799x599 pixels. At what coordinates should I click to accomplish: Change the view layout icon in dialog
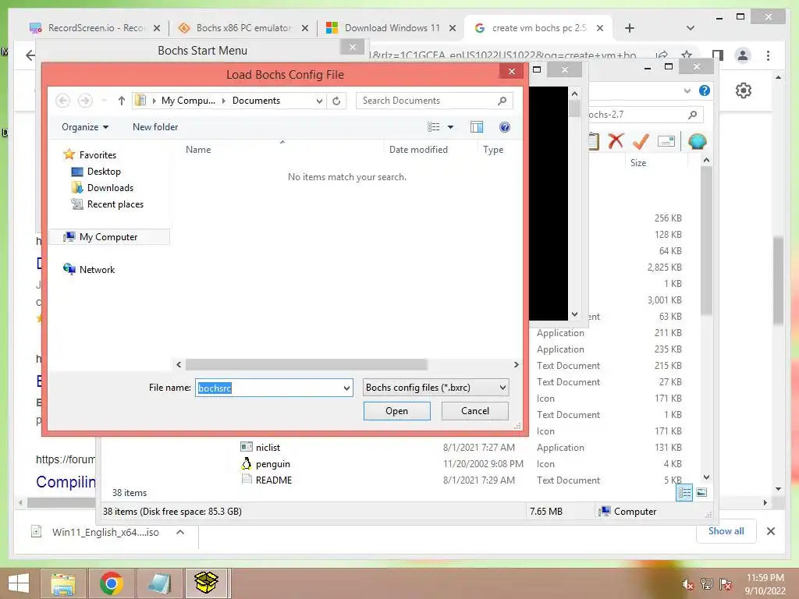(x=433, y=127)
